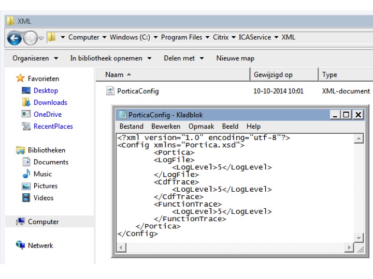Viewport: 373px width, 279px height.
Task: Click the Computer icon in sidebar
Action: tap(20, 221)
